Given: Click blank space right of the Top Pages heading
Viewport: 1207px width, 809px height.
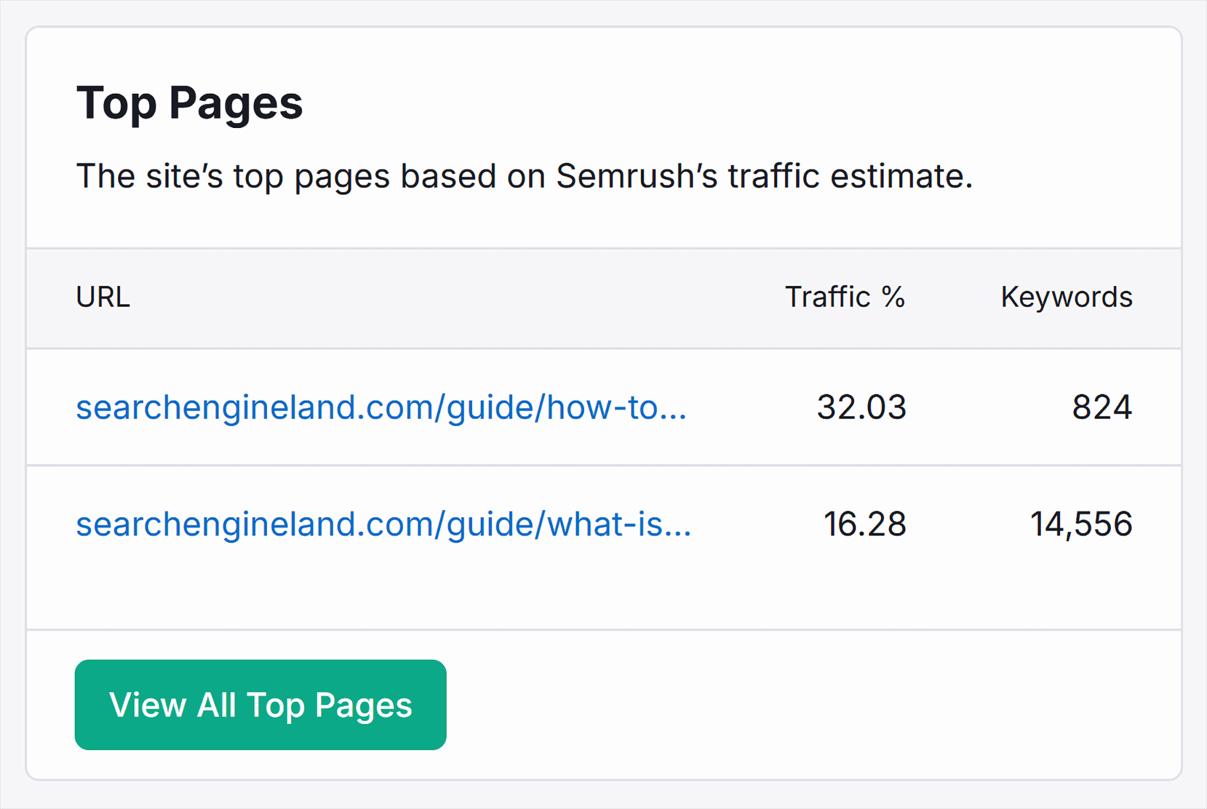Looking at the screenshot, I should [707, 103].
